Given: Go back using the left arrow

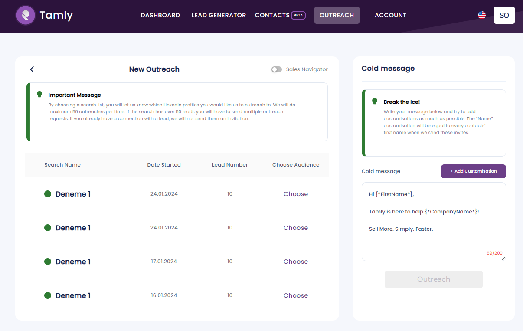Looking at the screenshot, I should pos(32,69).
